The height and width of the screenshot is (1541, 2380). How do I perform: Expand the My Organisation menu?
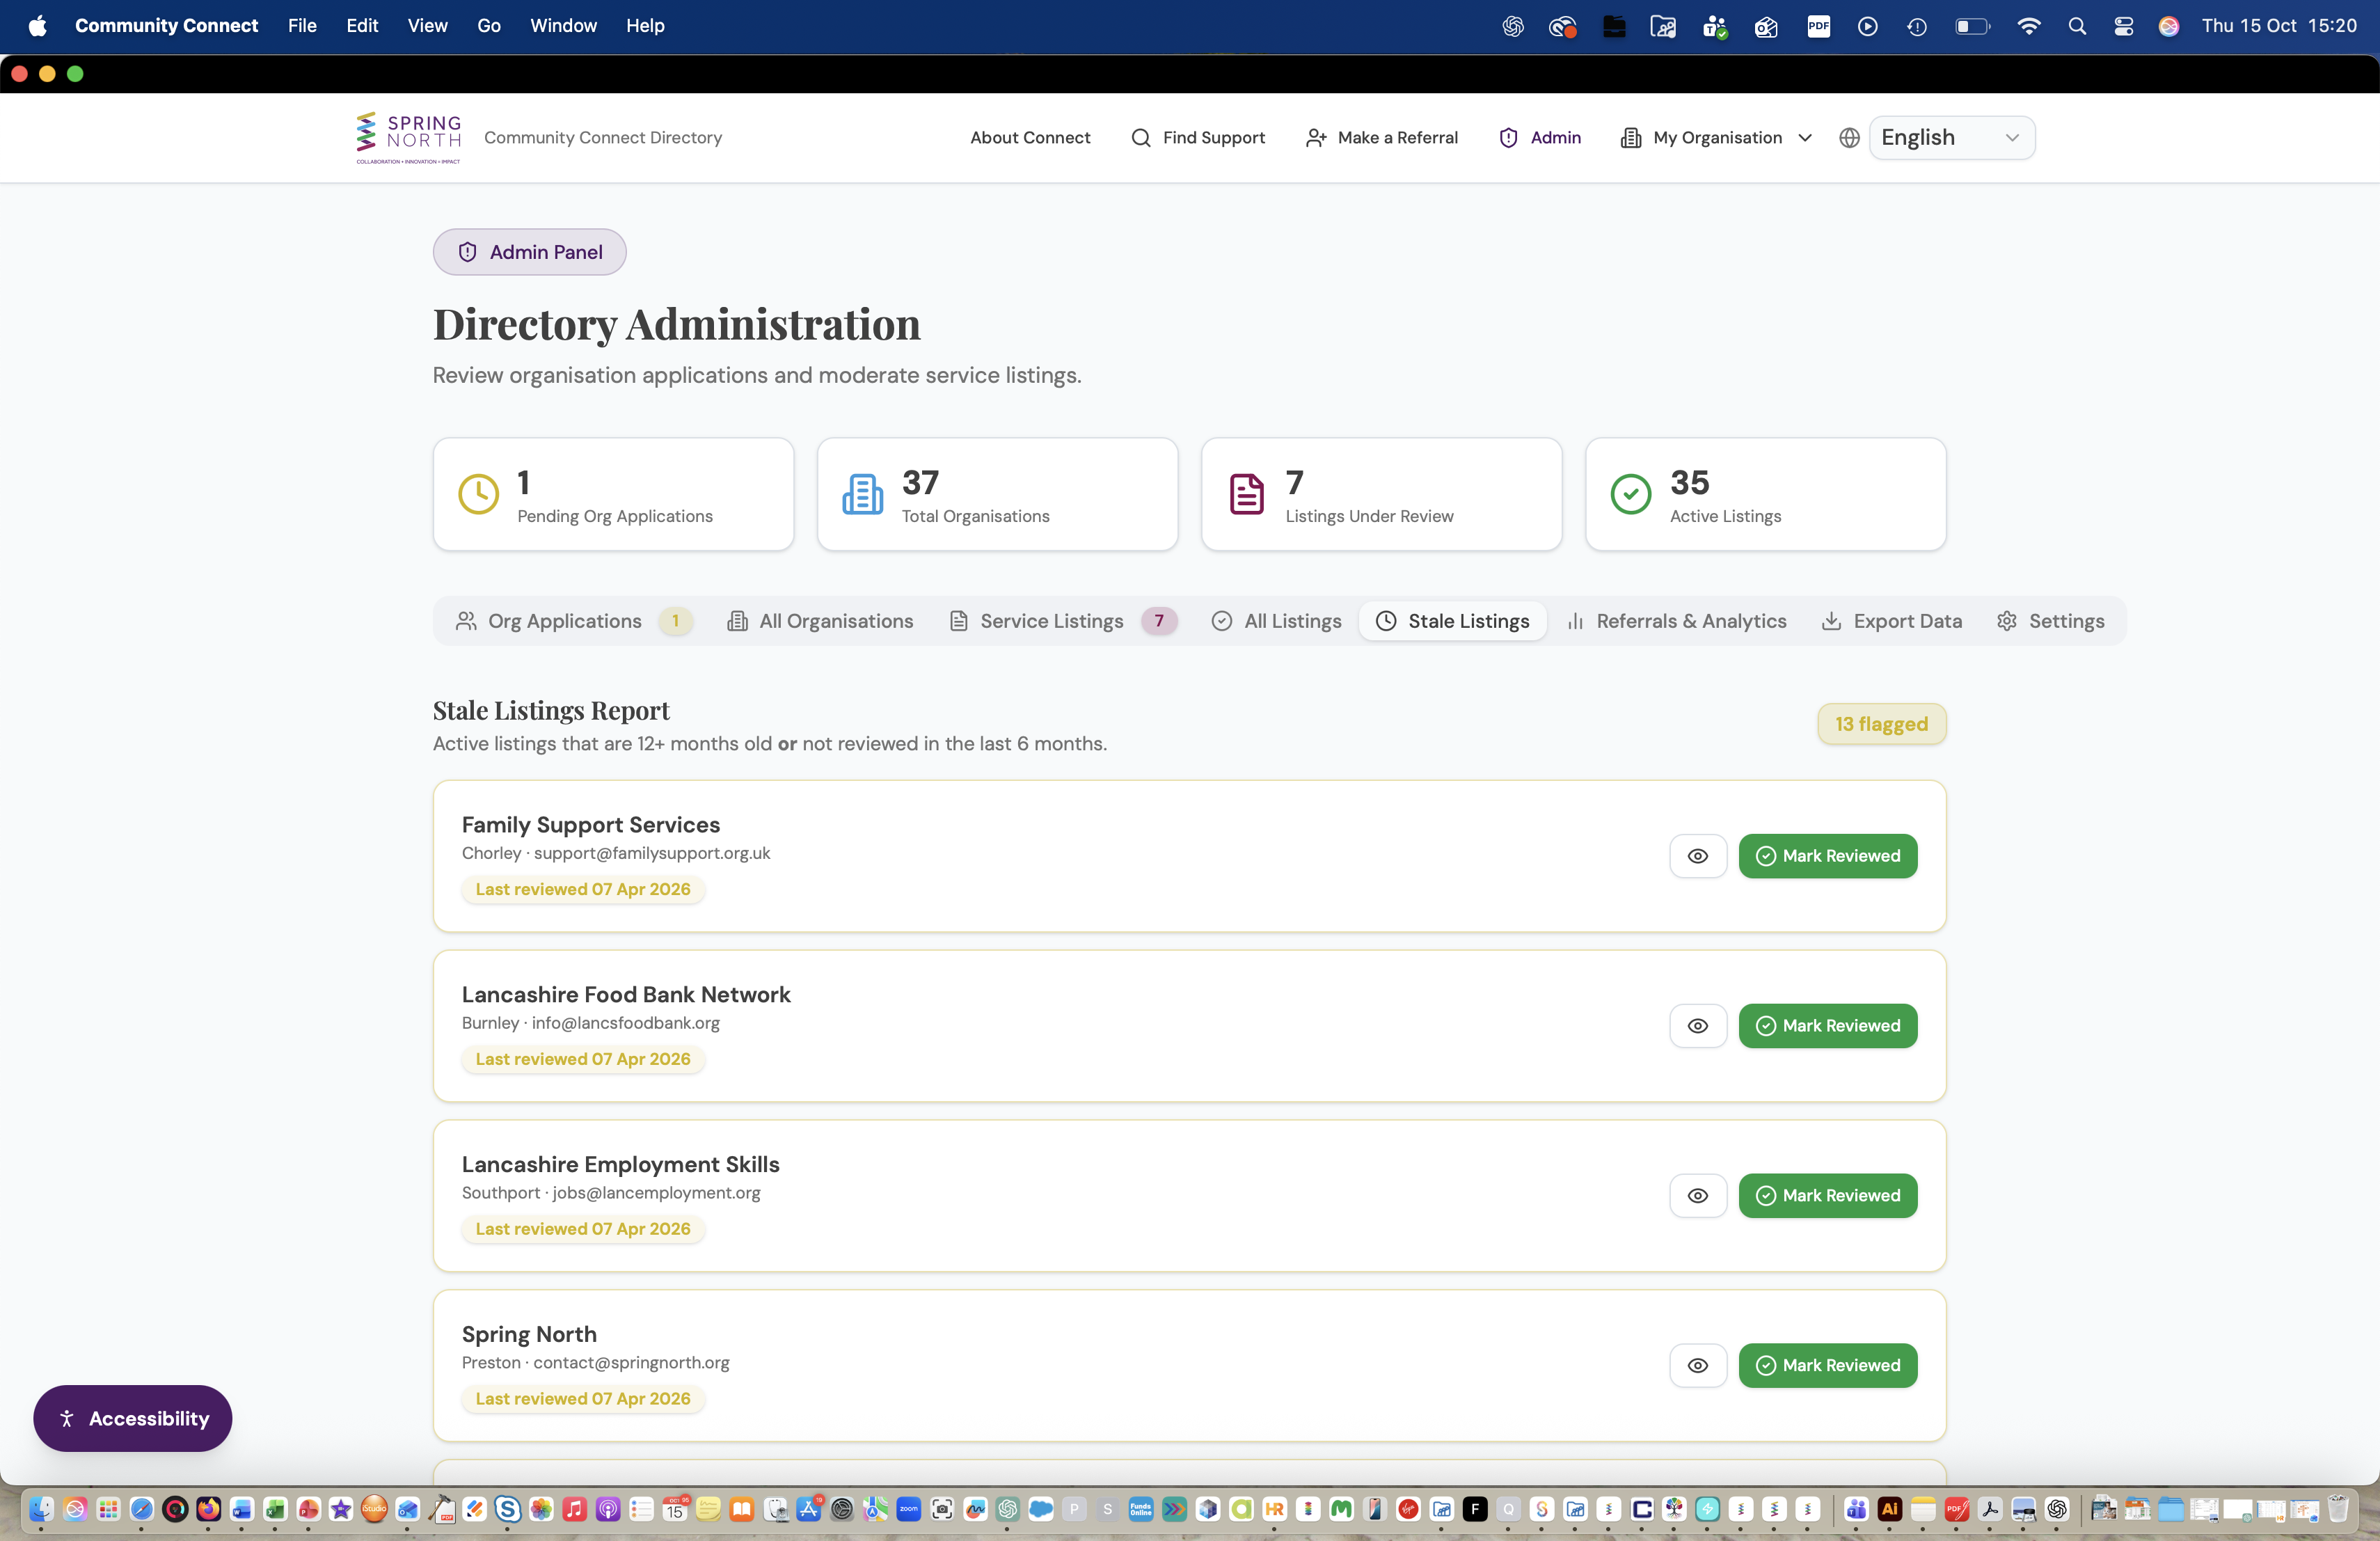click(x=1716, y=138)
